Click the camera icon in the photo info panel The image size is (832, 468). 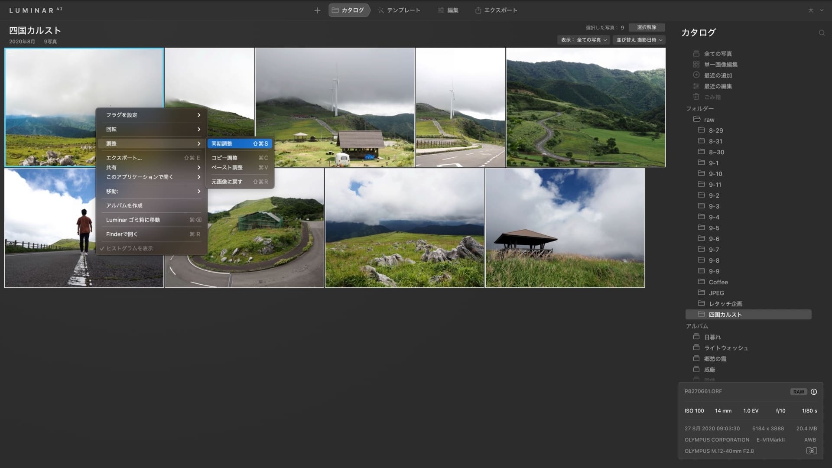[811, 451]
